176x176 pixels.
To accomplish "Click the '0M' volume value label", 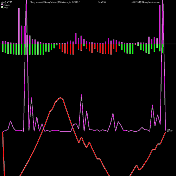I will [168, 130].
